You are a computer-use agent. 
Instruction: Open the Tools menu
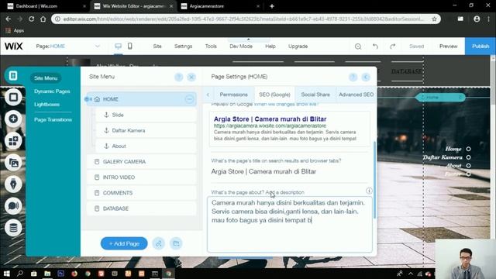(211, 46)
